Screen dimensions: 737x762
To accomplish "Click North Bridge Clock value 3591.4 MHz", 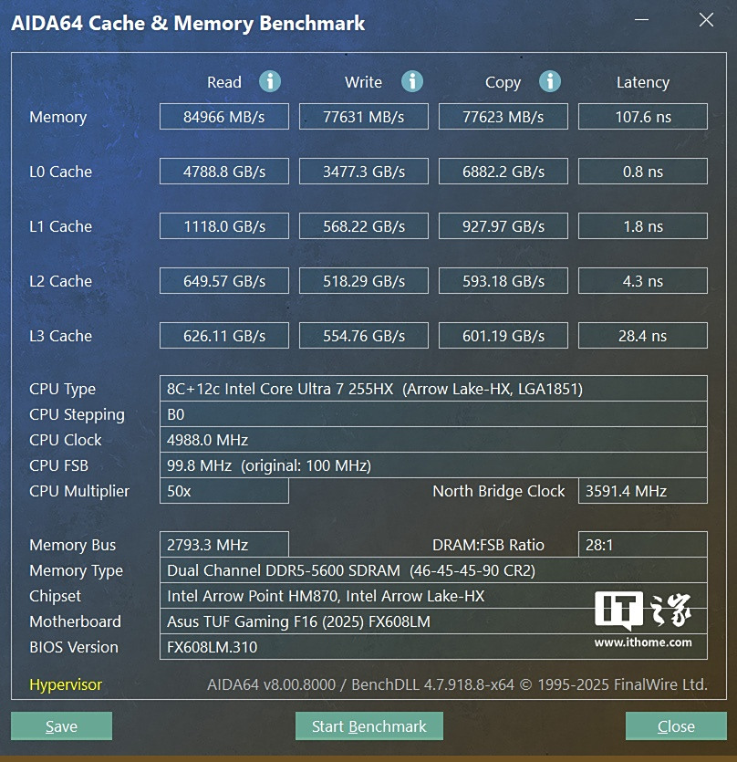I will (643, 491).
